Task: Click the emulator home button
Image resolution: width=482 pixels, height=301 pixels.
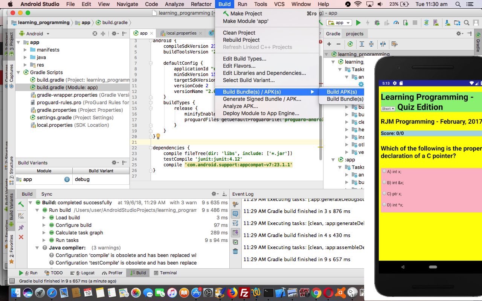Action: pyautogui.click(x=433, y=267)
